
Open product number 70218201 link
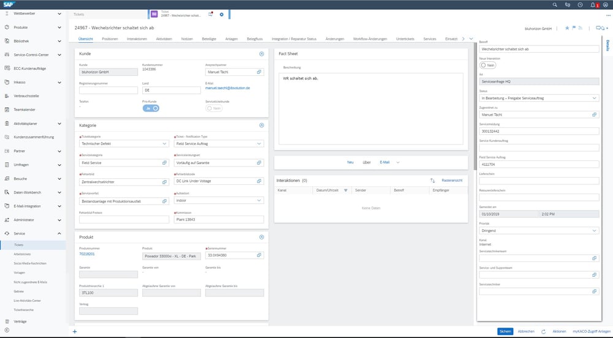coord(87,254)
